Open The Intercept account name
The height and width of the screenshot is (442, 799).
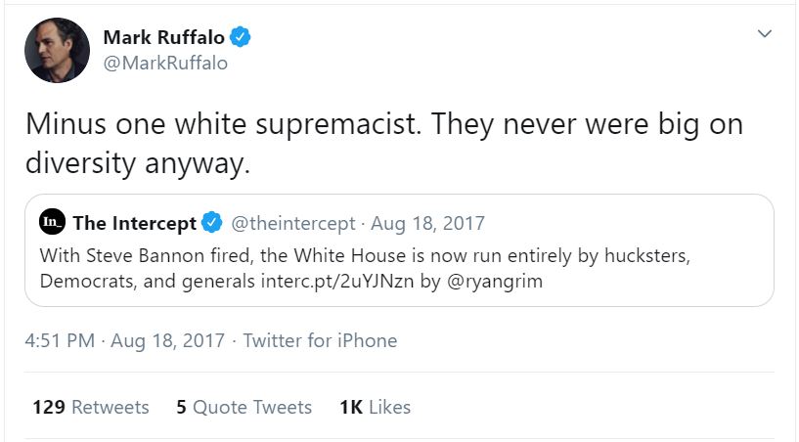pos(134,223)
